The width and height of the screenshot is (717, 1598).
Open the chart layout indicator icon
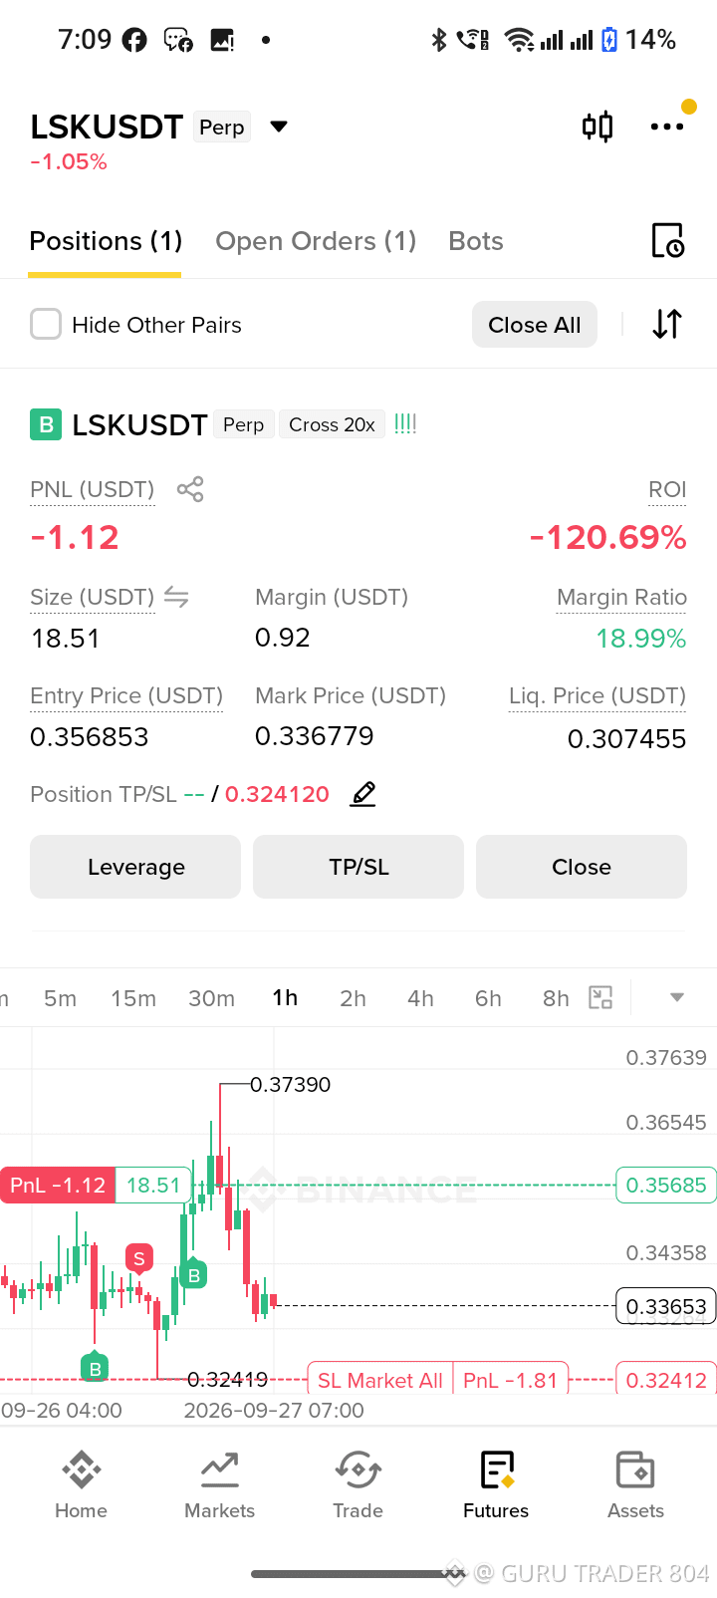pos(600,997)
